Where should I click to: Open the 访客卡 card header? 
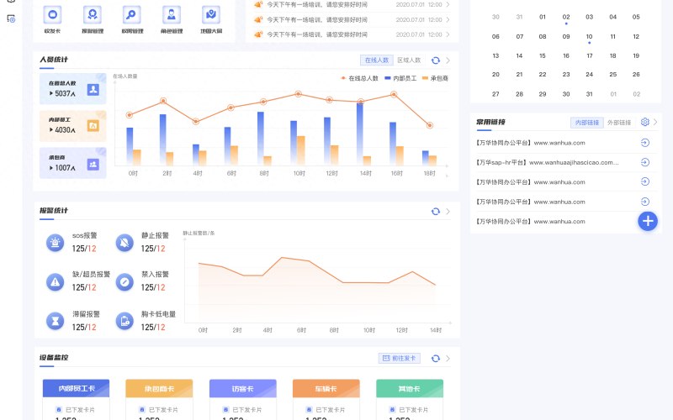click(242, 388)
